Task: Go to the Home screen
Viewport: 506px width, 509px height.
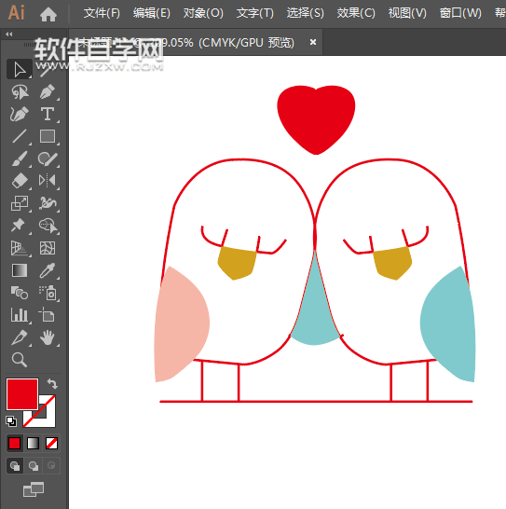Action: pos(48,14)
